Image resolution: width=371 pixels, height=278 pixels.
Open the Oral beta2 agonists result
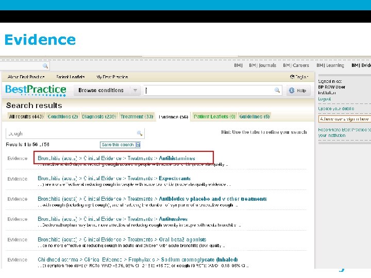point(122,239)
